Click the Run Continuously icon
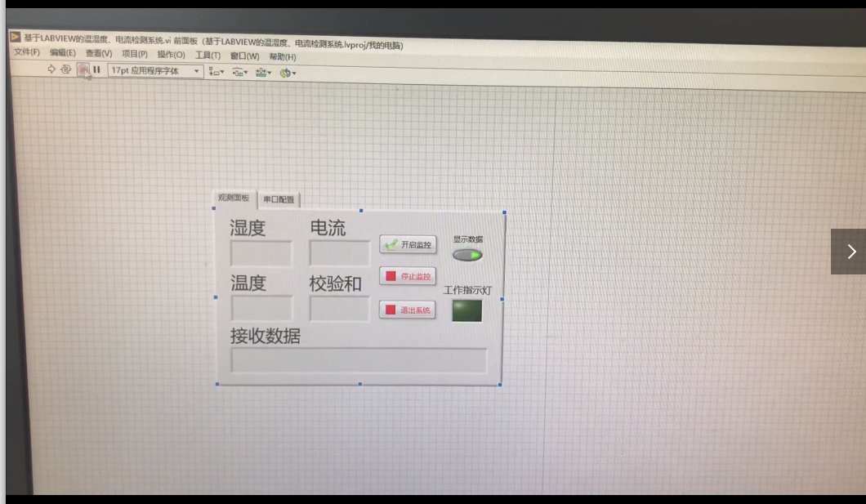The image size is (866, 504). click(x=65, y=69)
